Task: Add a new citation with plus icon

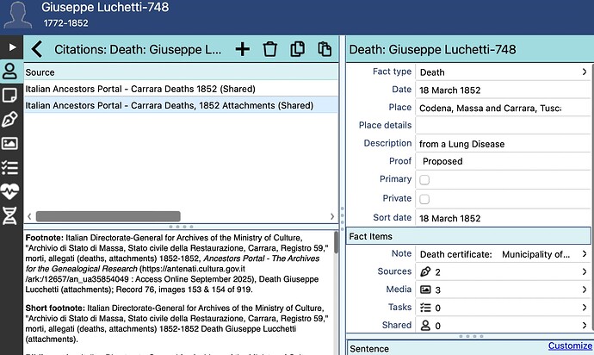Action: tap(243, 49)
